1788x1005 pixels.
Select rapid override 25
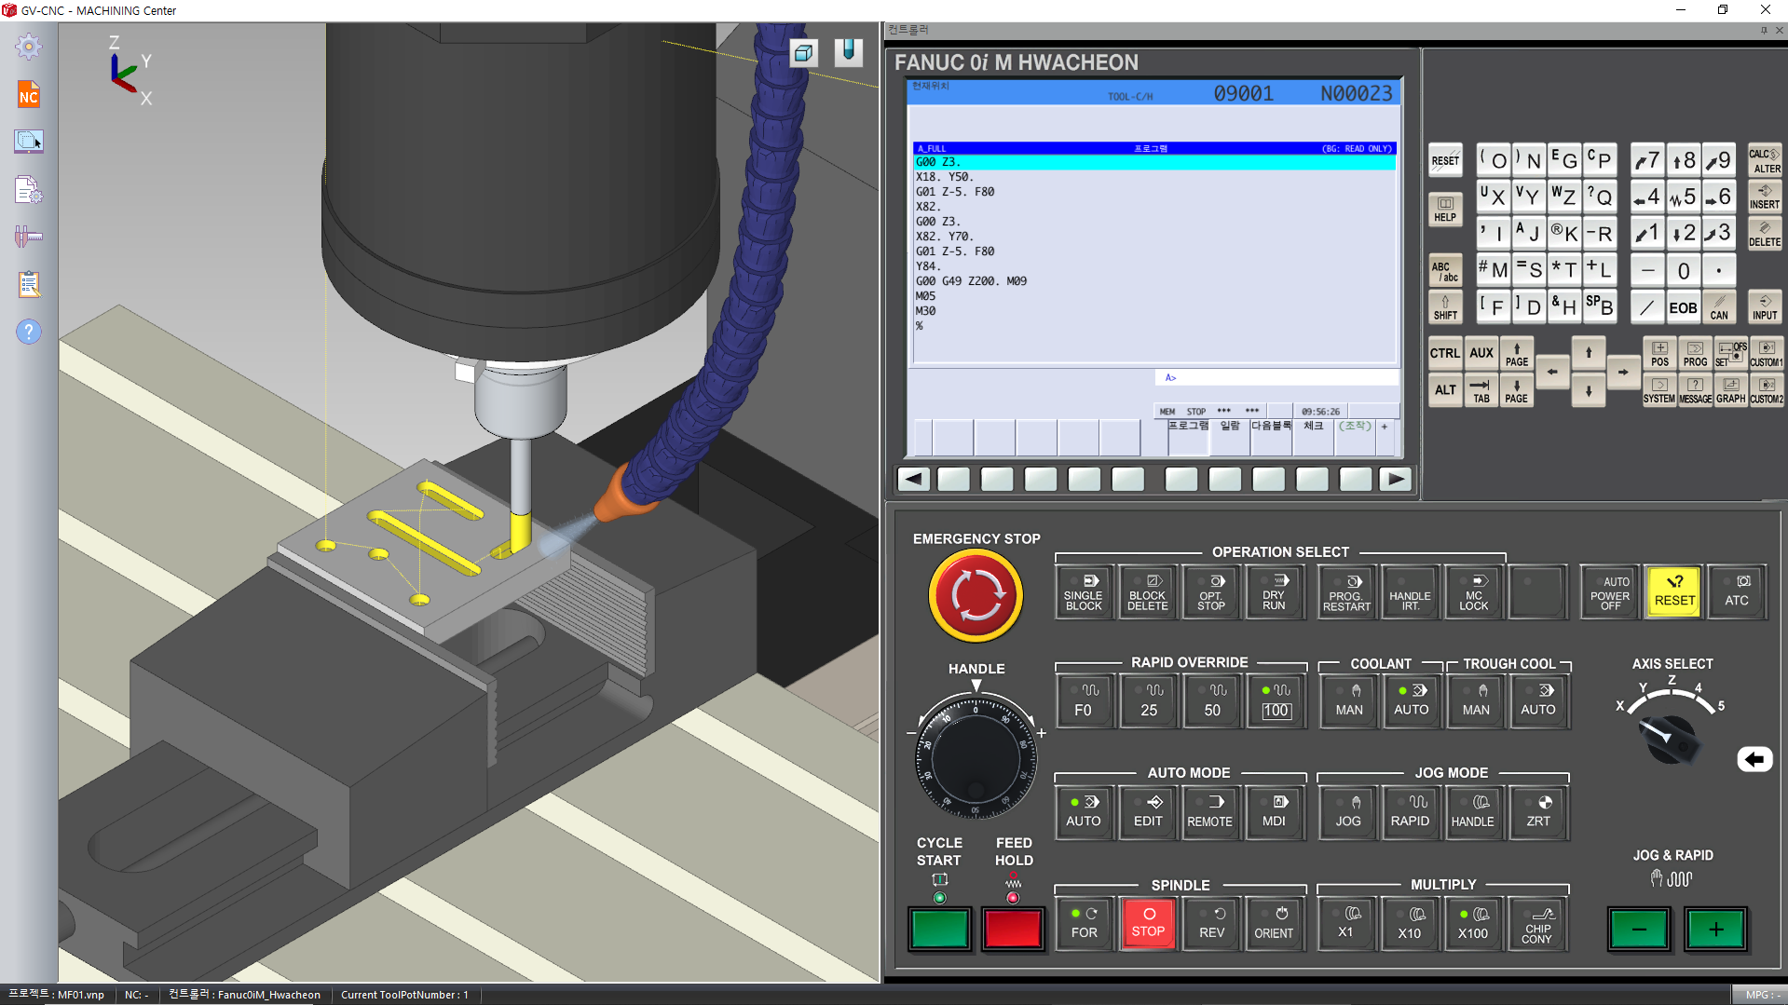tap(1149, 701)
